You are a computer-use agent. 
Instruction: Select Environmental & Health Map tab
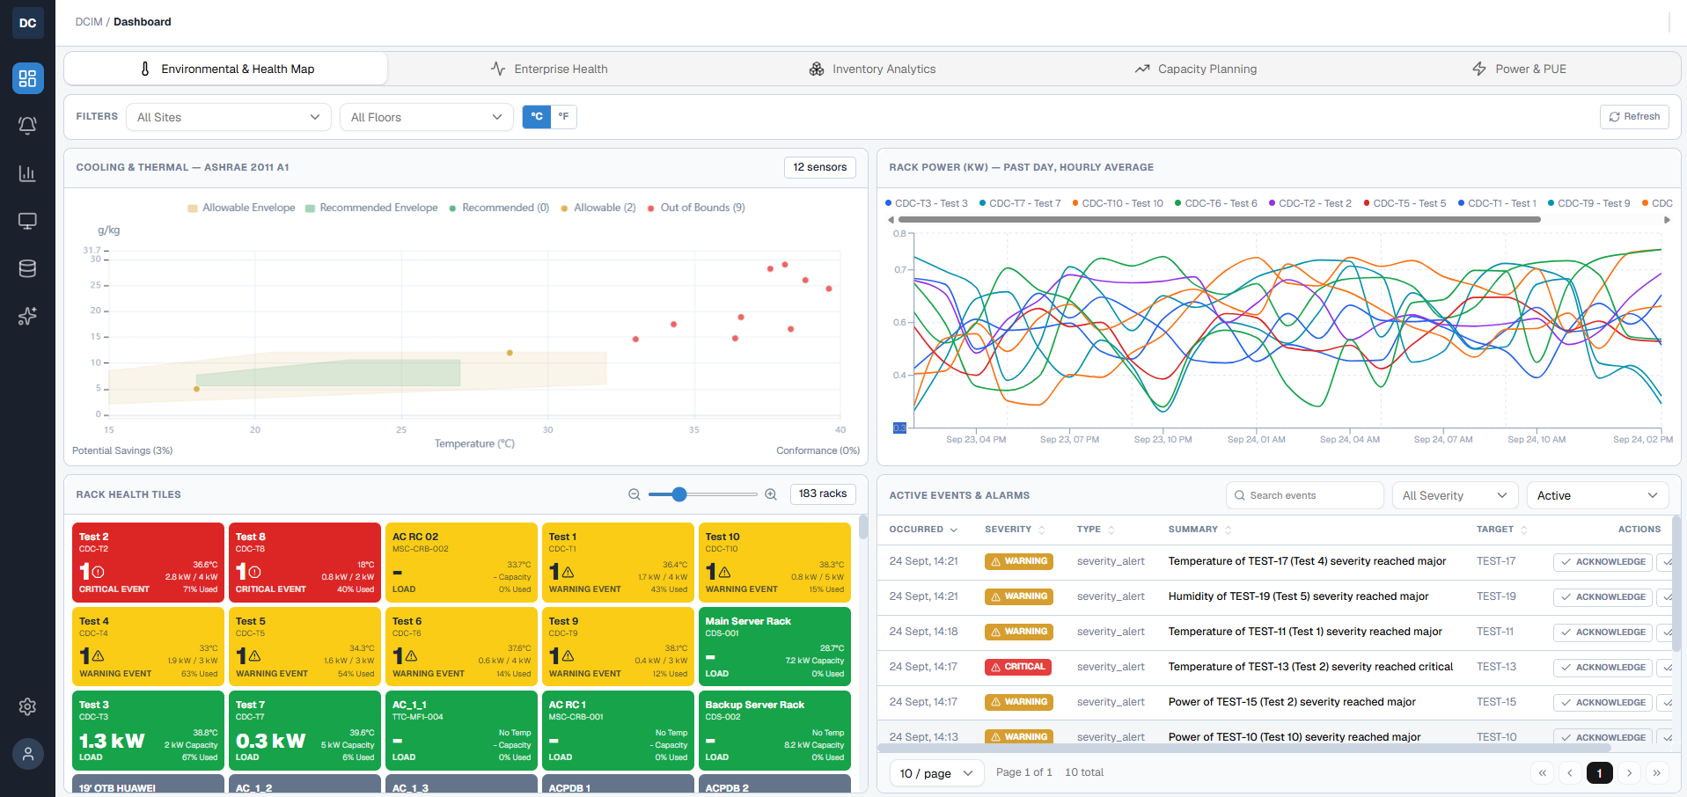click(226, 69)
